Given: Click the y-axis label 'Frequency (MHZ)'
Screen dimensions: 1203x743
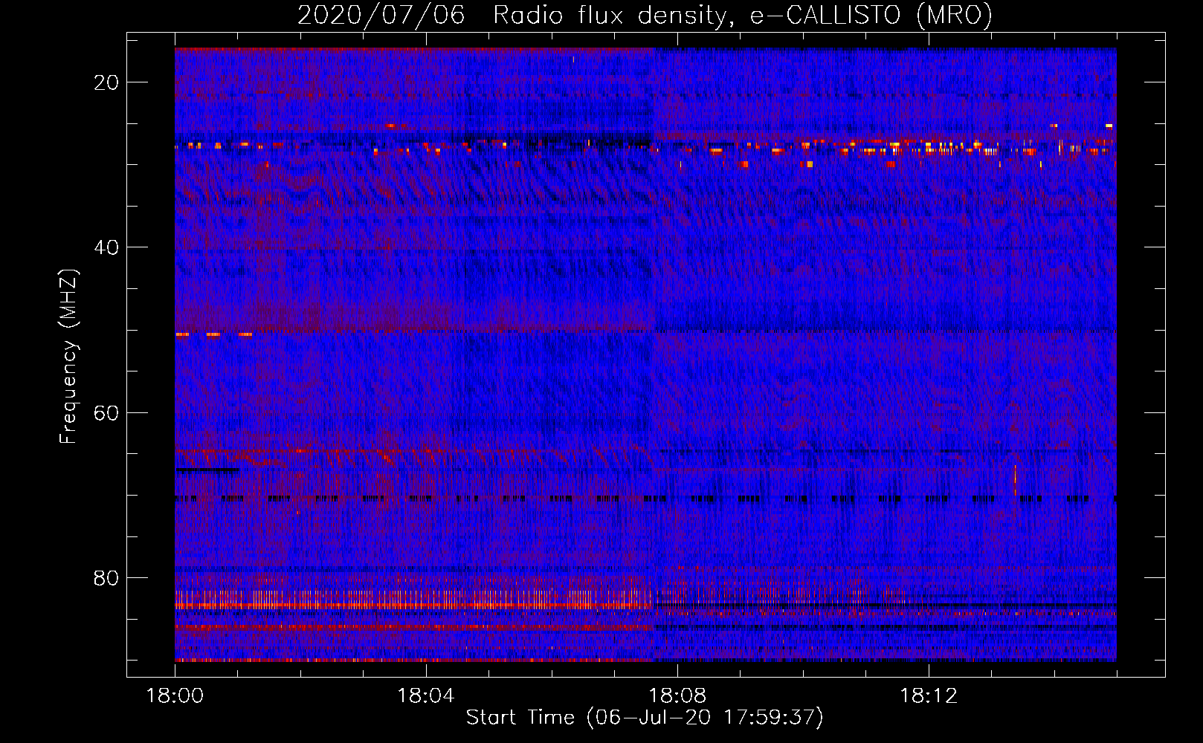Looking at the screenshot, I should [68, 356].
